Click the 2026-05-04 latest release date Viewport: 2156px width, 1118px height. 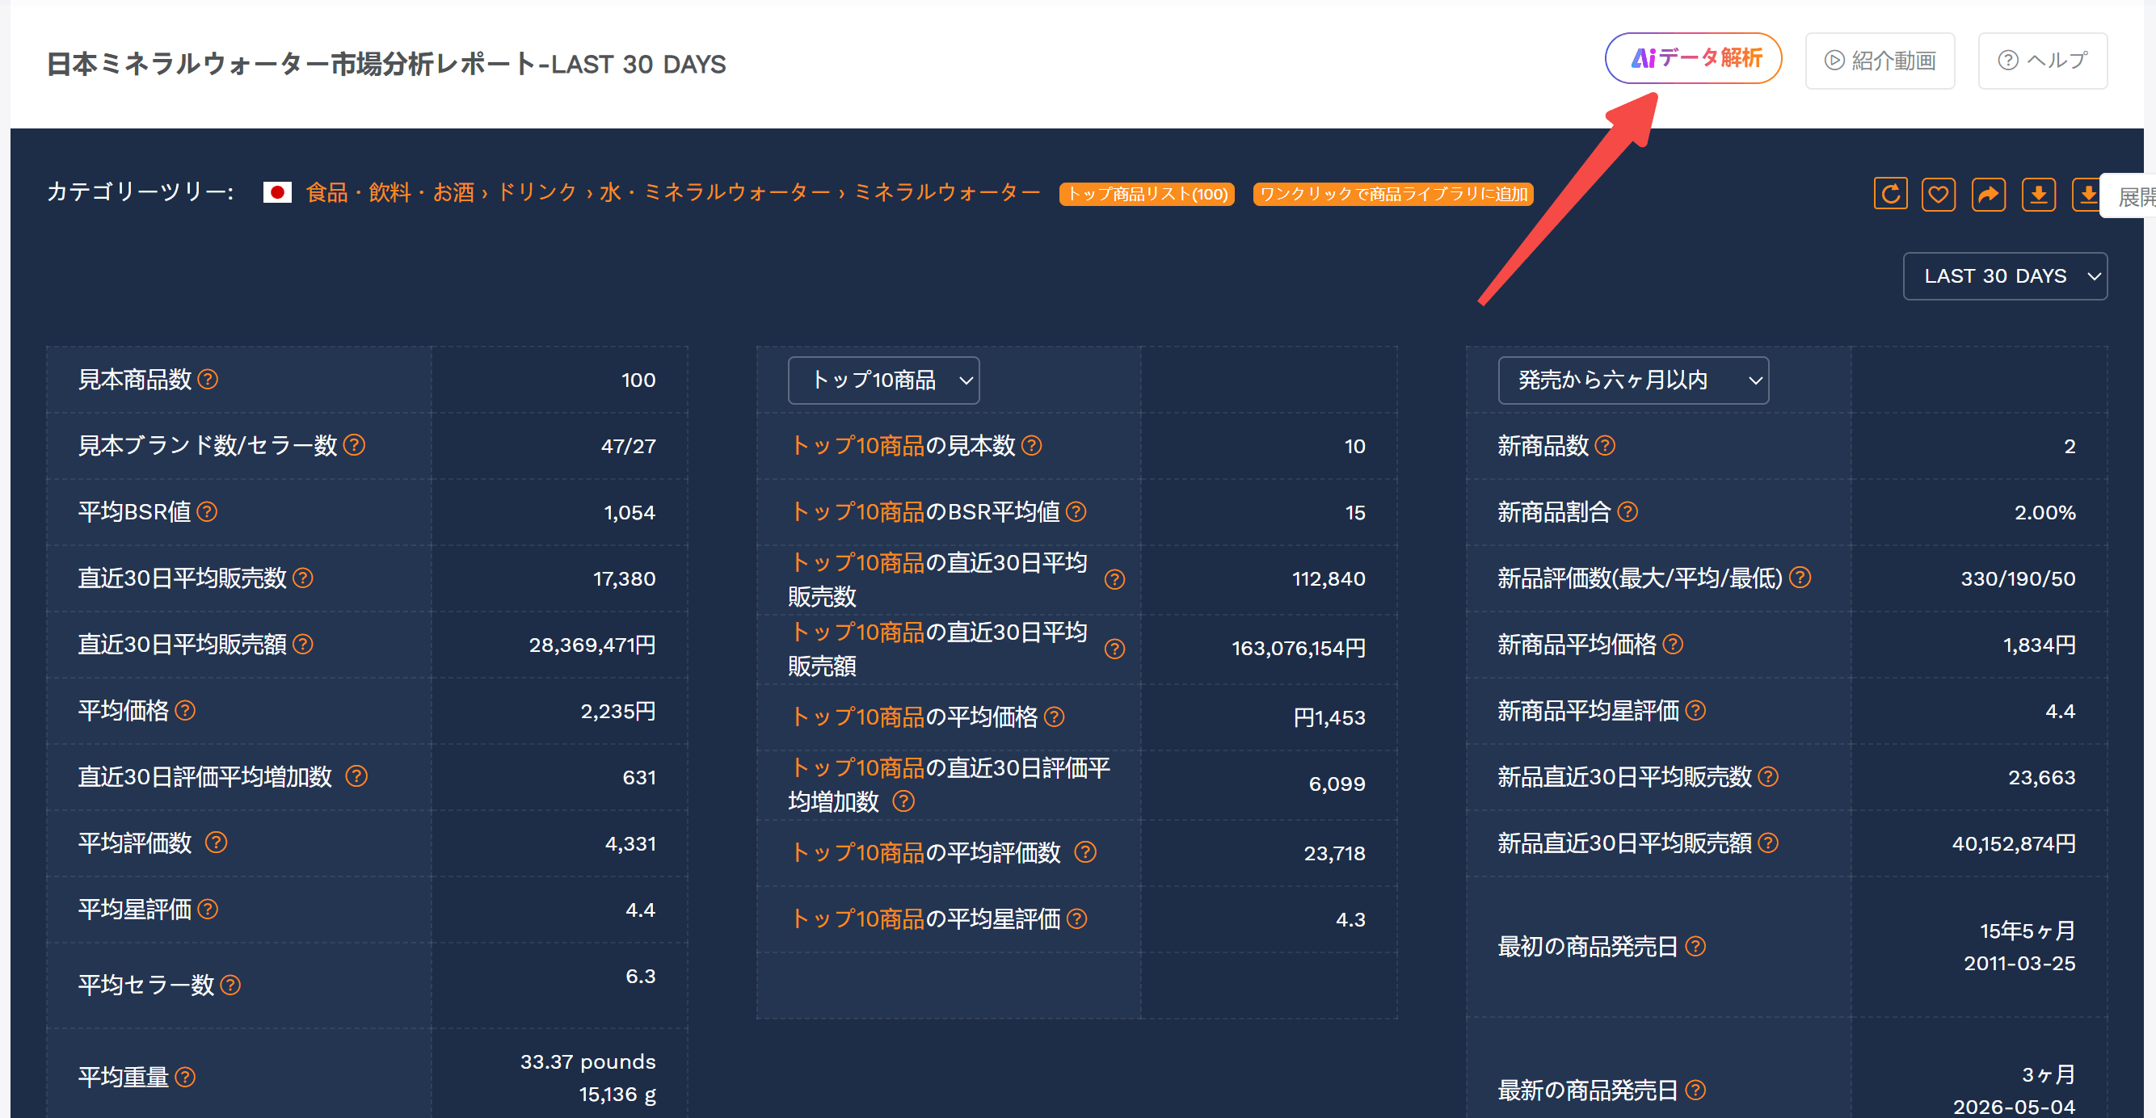2014,1106
